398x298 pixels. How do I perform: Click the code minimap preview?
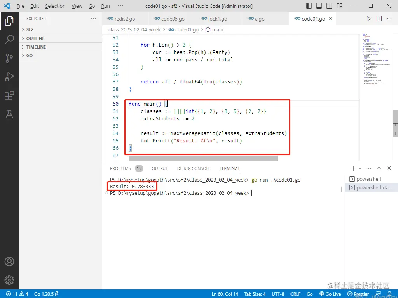coord(377,59)
